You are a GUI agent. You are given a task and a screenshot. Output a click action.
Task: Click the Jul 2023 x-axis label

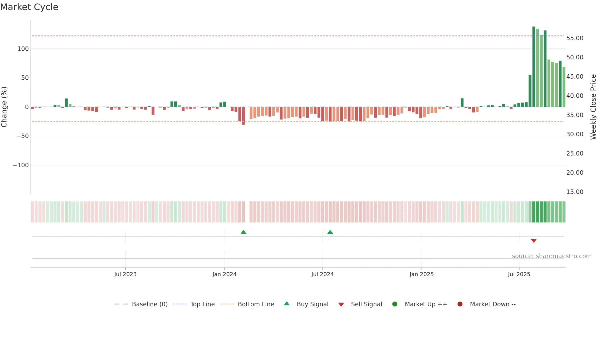tap(125, 274)
